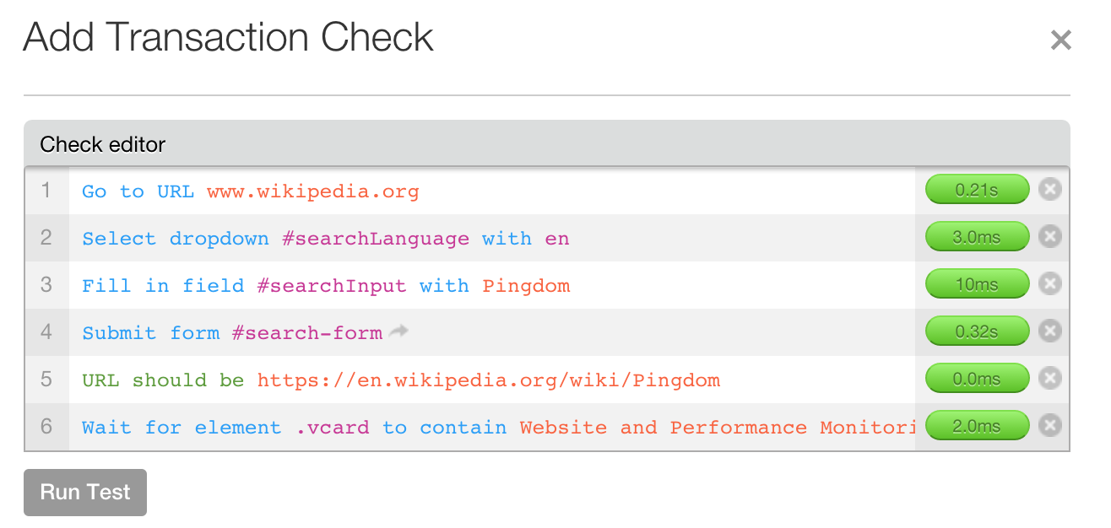Remove the URL should be step
This screenshot has height=528, width=1111.
pos(1049,379)
